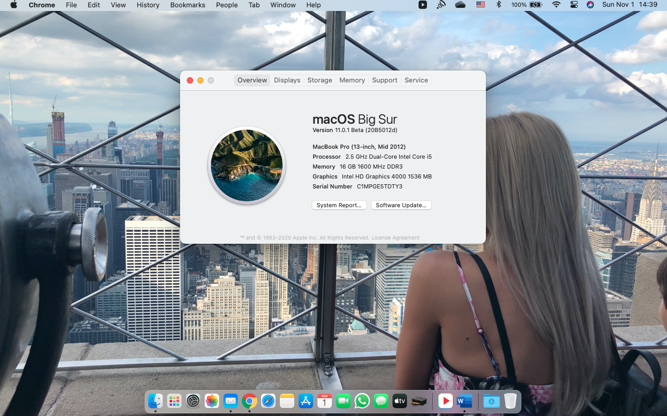
Task: Open the Photos app in Dock
Action: tap(211, 401)
